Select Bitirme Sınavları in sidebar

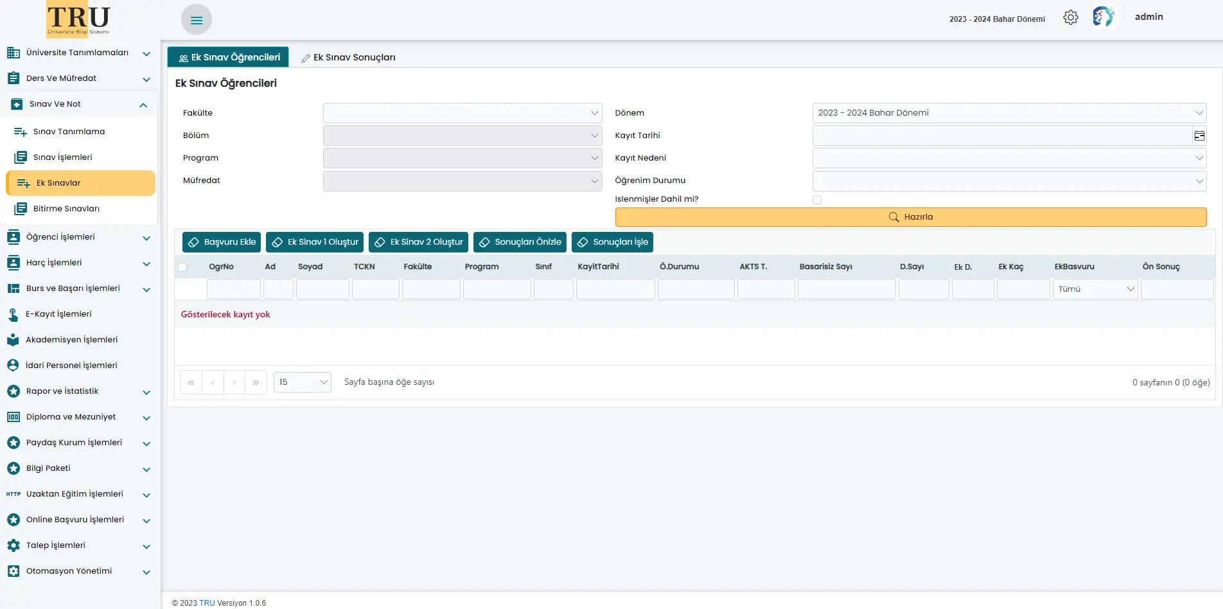[66, 209]
